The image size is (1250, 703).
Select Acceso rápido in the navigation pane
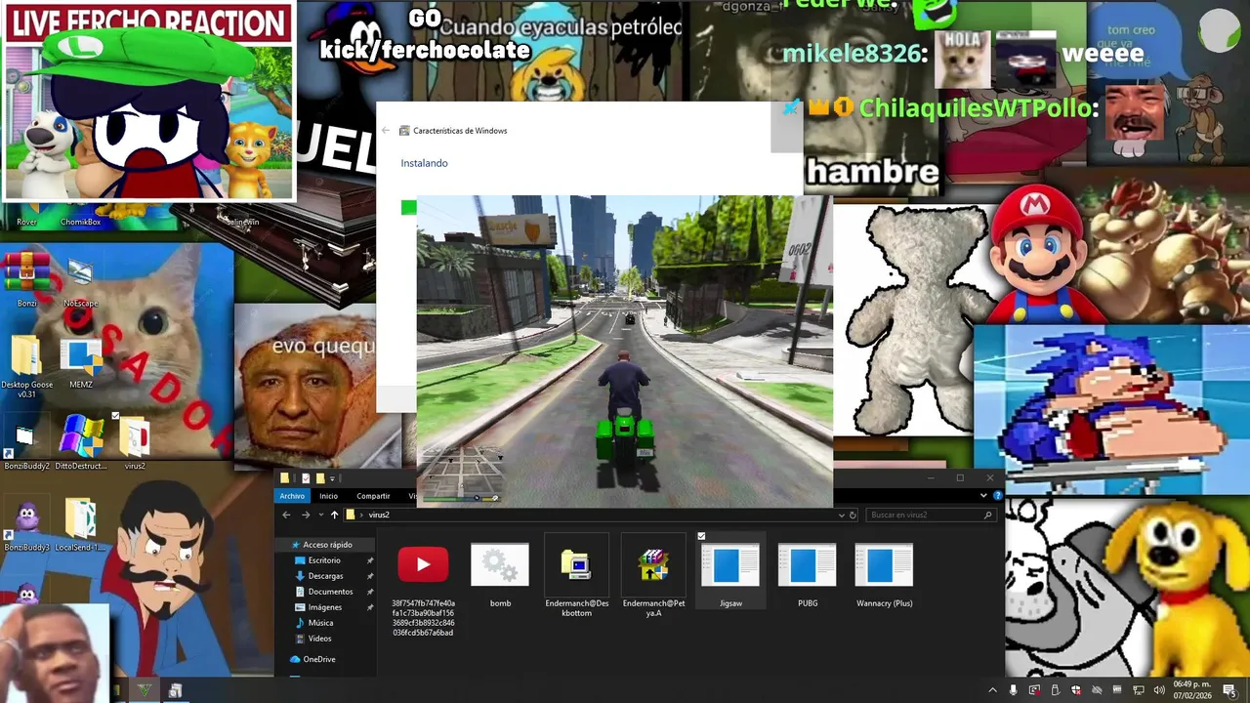tap(327, 545)
